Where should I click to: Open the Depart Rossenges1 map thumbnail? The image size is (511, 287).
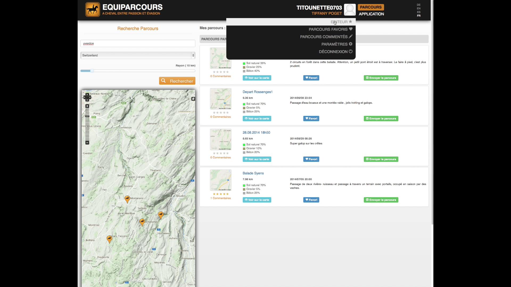click(221, 99)
